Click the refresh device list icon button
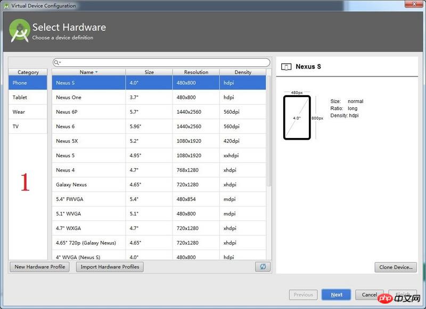Screen dimensions: 426x309 pos(263,267)
